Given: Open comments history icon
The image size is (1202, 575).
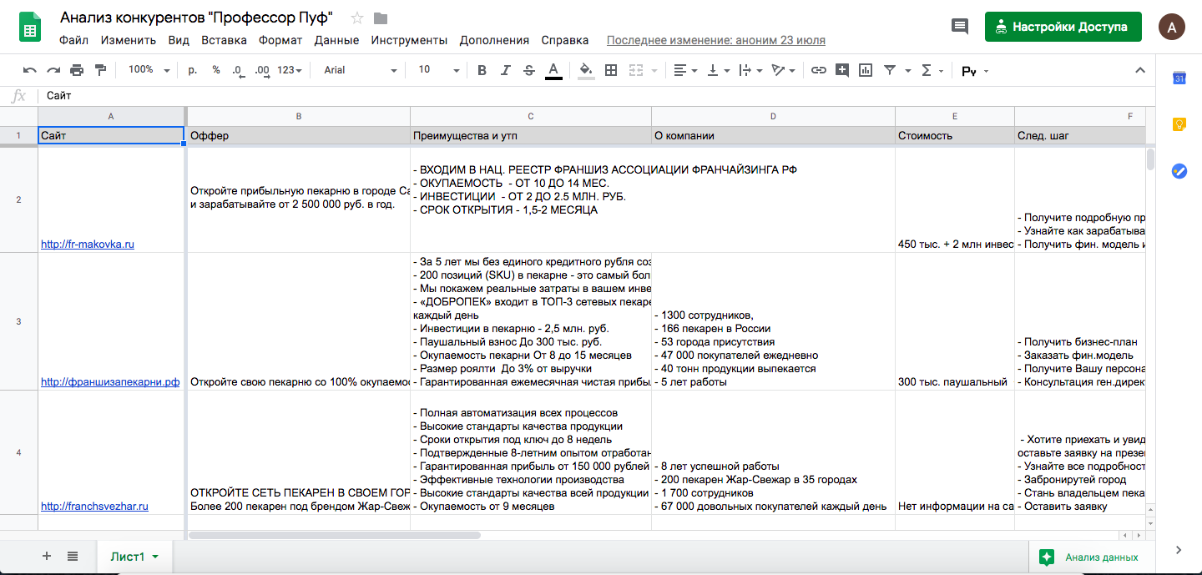Looking at the screenshot, I should 960,26.
